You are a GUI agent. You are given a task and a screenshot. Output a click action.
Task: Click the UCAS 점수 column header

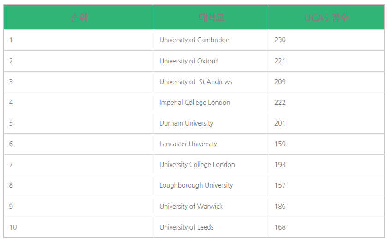coord(326,17)
